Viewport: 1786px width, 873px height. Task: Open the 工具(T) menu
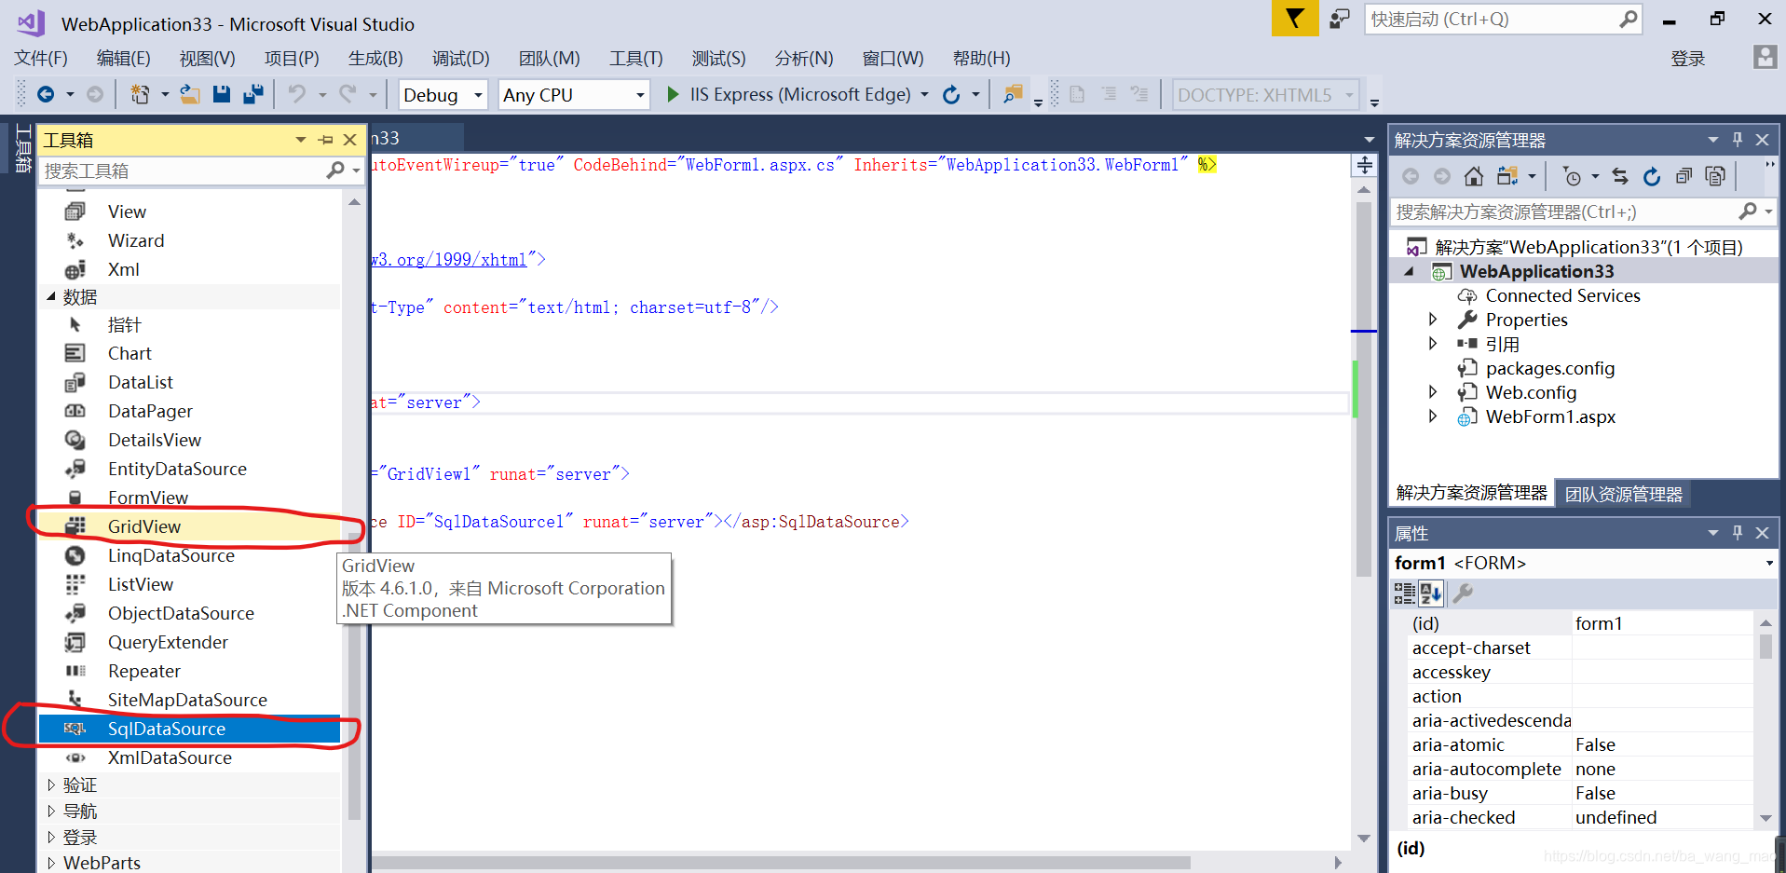pos(634,58)
